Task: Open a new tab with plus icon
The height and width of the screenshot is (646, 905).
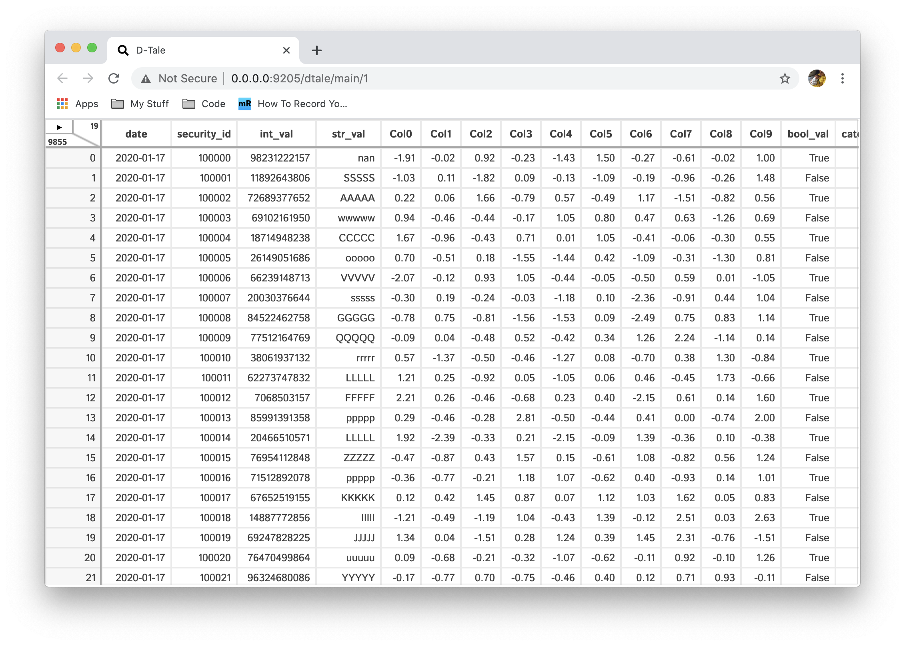Action: pos(316,50)
